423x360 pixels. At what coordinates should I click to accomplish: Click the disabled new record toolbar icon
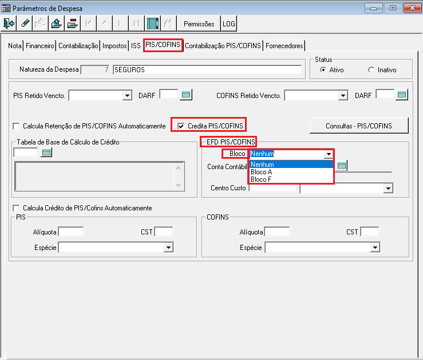pos(41,24)
